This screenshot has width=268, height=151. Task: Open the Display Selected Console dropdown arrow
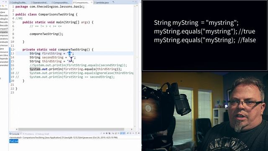coord(133,133)
